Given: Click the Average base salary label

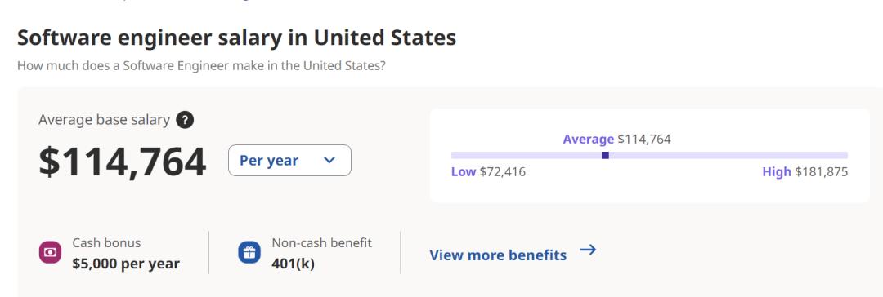Looking at the screenshot, I should (x=104, y=120).
